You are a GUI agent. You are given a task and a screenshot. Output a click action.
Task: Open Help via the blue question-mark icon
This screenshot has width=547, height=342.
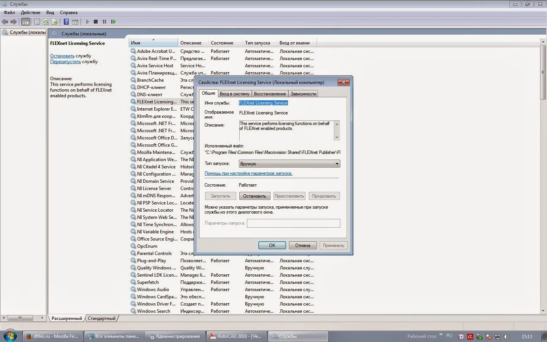[66, 22]
